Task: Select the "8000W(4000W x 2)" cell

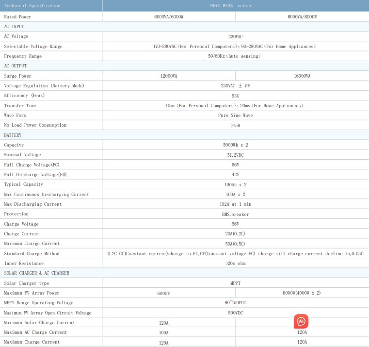Action: click(302, 293)
